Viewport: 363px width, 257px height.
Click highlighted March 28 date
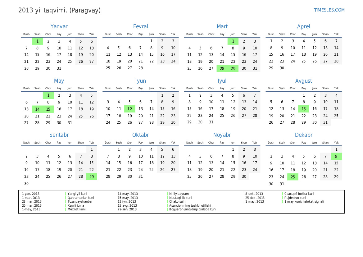coord(222,68)
